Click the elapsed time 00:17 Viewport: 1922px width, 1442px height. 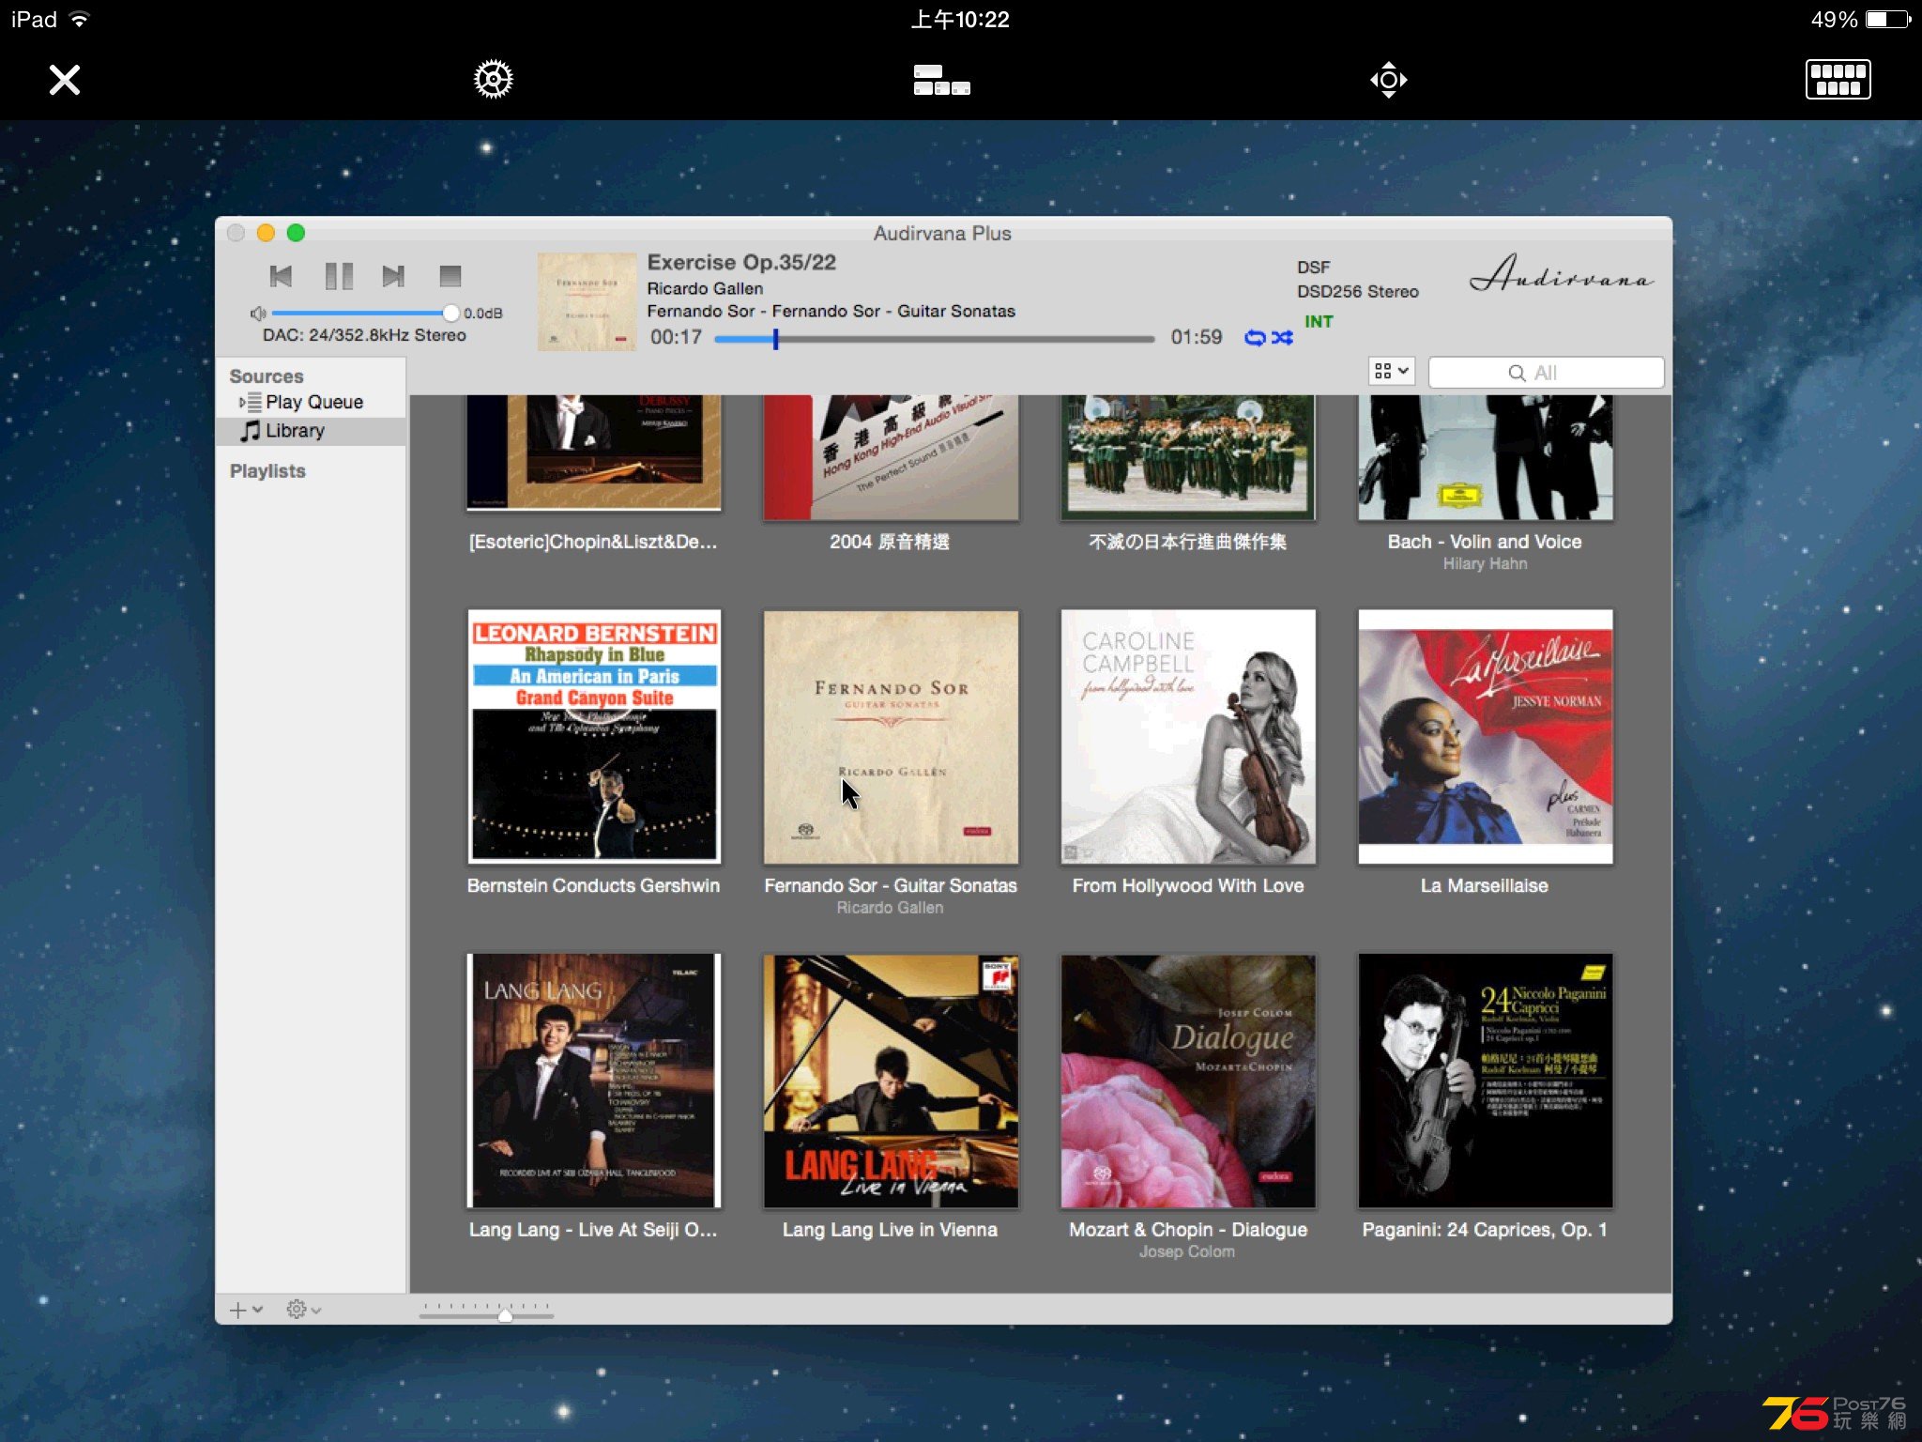coord(676,337)
